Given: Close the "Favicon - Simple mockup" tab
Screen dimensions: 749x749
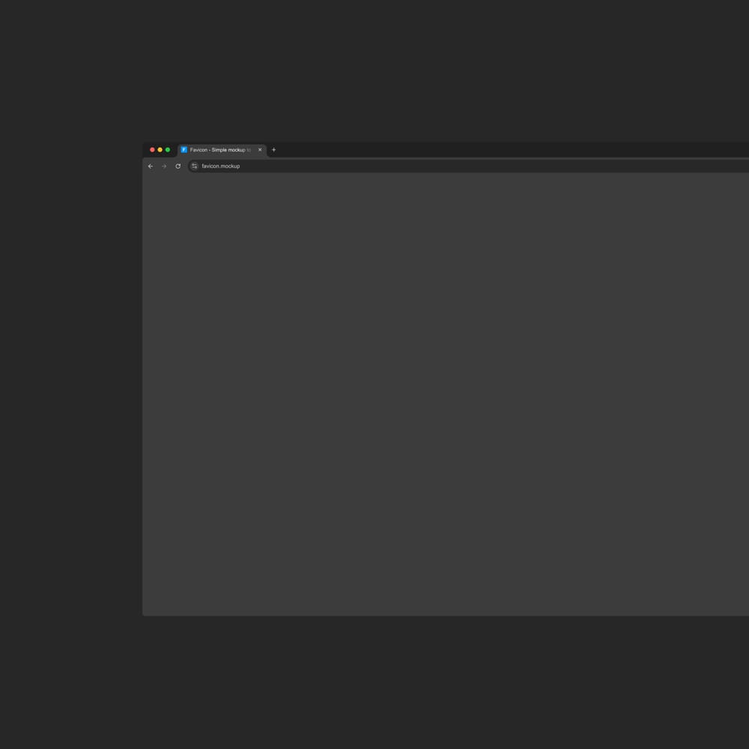Looking at the screenshot, I should 260,150.
